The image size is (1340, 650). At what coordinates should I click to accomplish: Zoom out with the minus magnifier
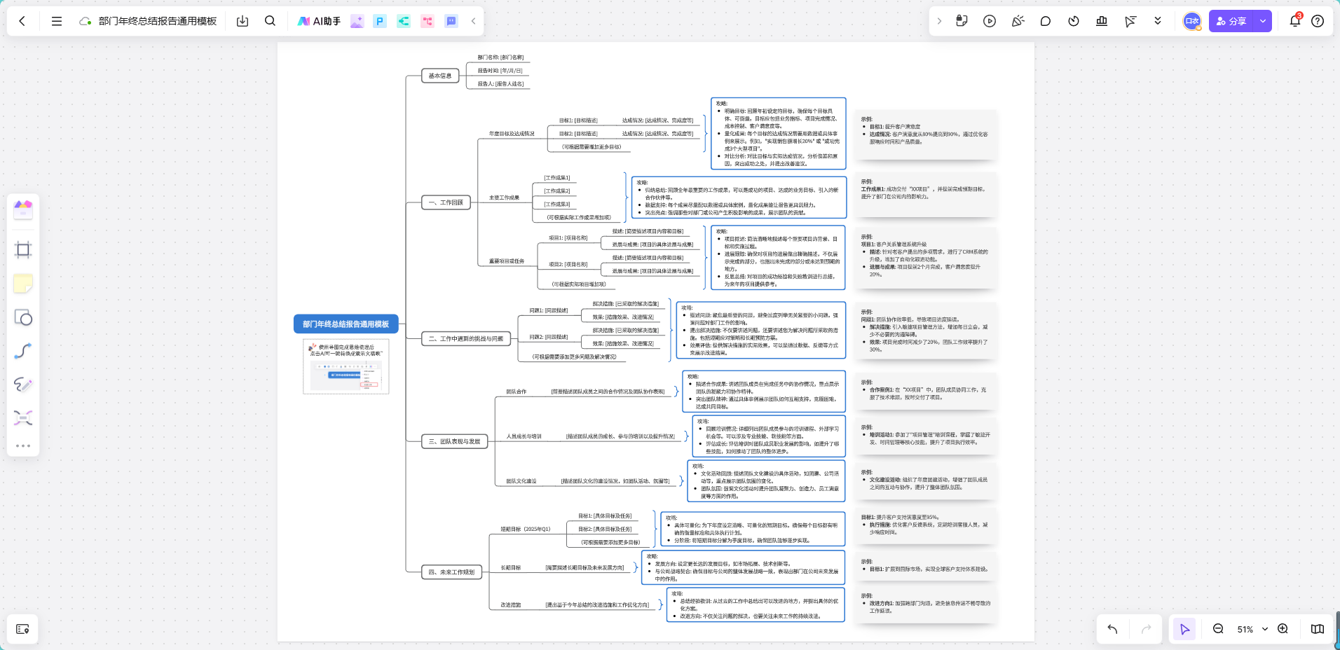click(1218, 629)
